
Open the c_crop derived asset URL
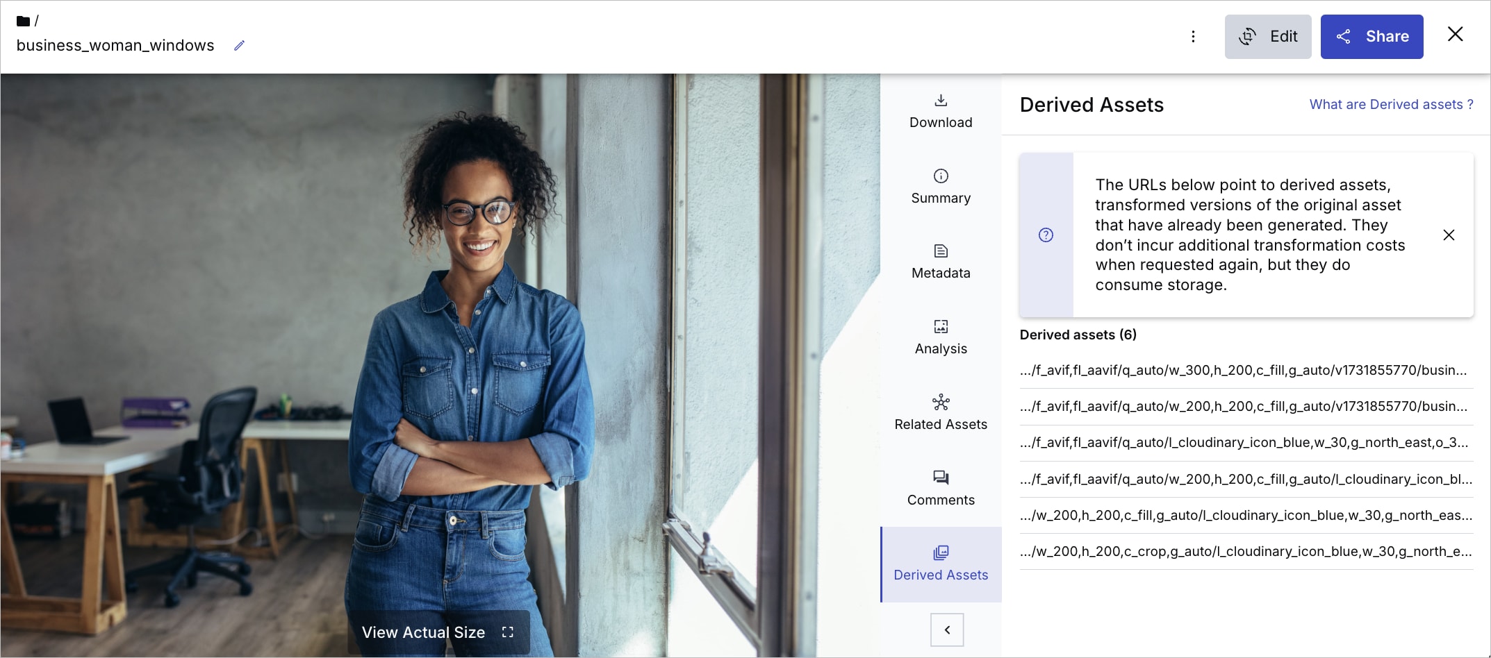click(x=1246, y=552)
